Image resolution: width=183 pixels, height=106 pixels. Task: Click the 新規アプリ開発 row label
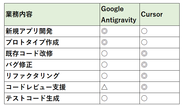(29, 31)
